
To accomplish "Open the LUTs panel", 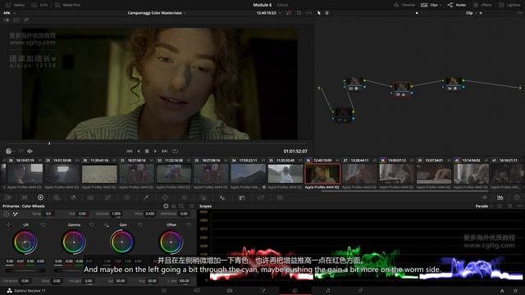I will (x=39, y=5).
